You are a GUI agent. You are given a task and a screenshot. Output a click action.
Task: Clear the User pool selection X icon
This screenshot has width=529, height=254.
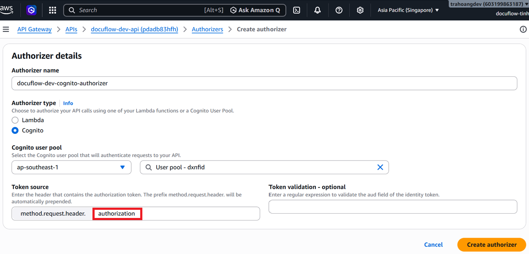380,167
